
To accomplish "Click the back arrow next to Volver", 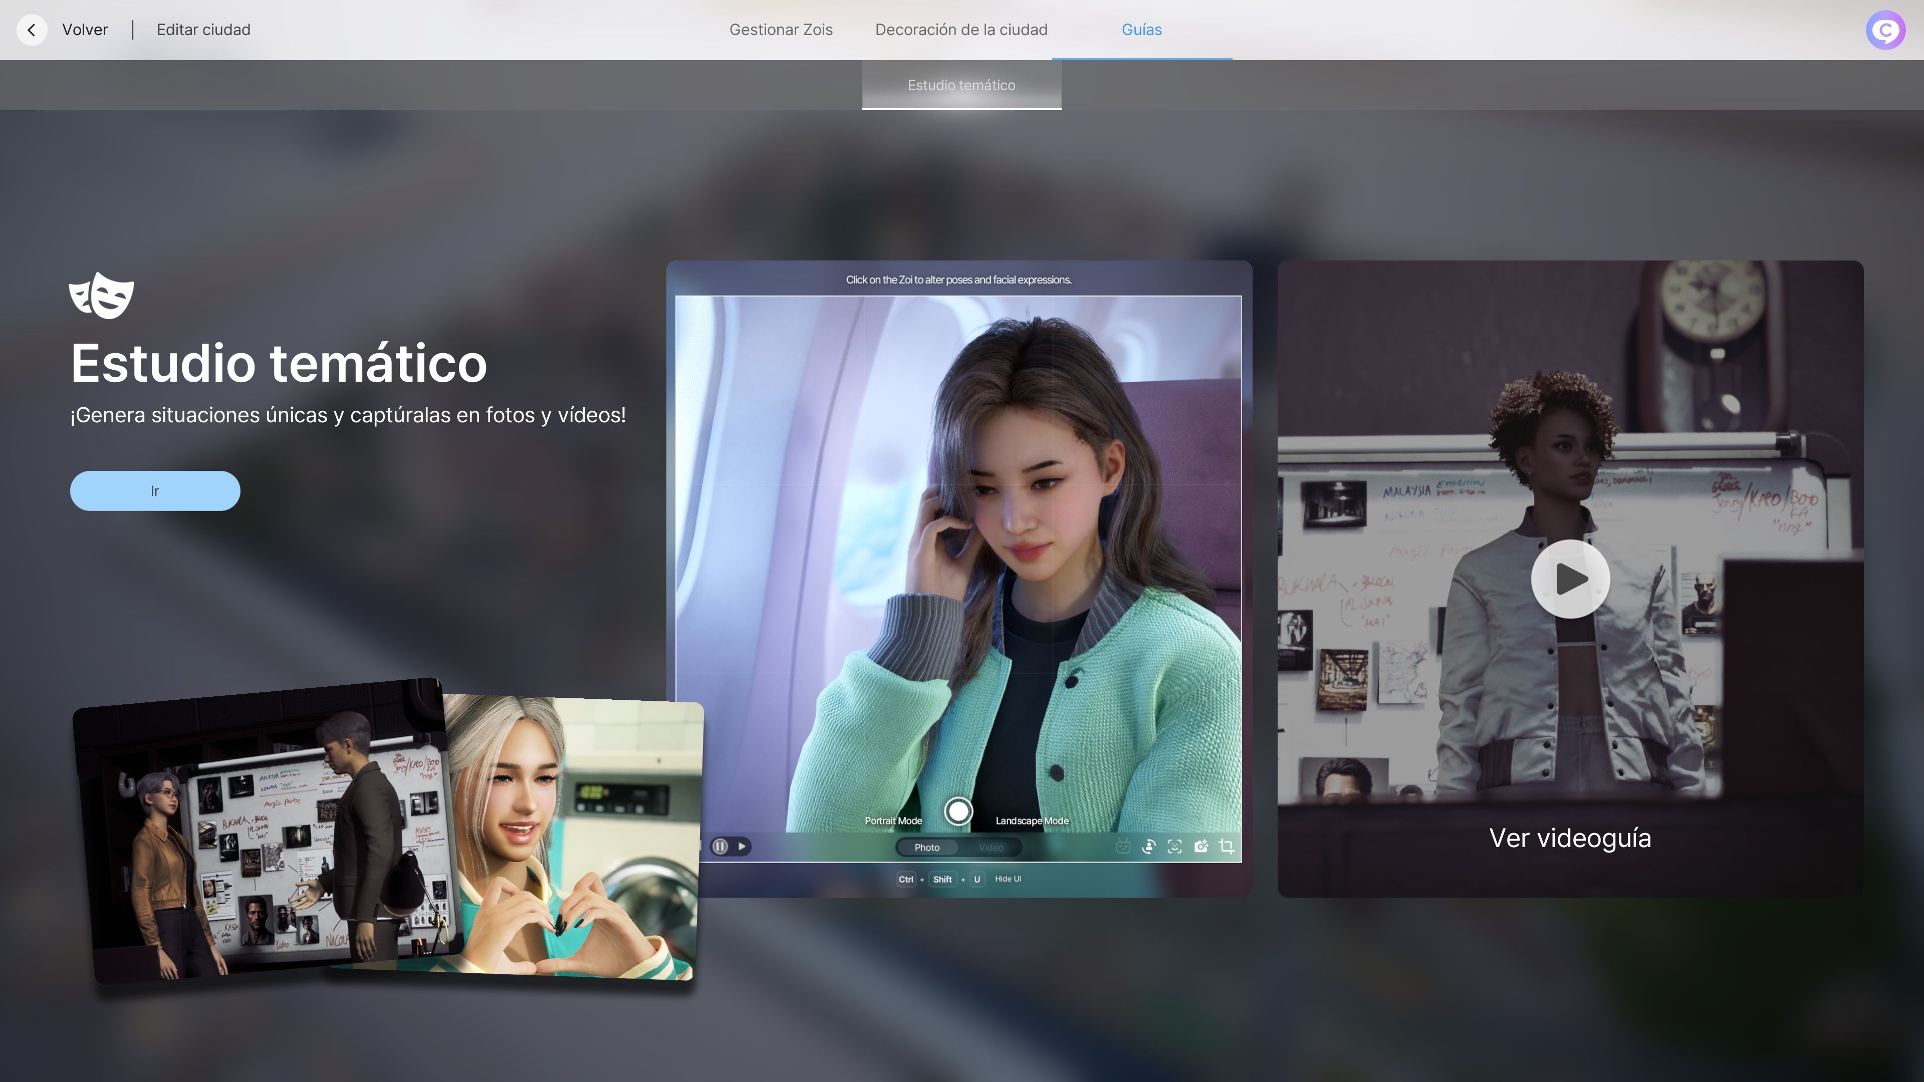I will point(32,30).
